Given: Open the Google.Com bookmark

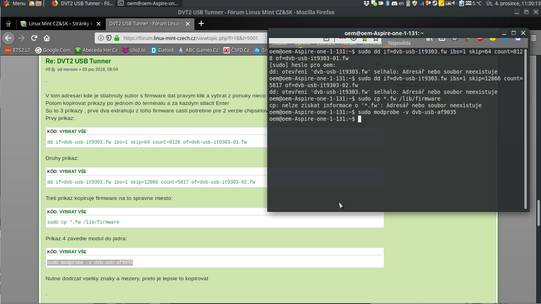Looking at the screenshot, I should 53,50.
